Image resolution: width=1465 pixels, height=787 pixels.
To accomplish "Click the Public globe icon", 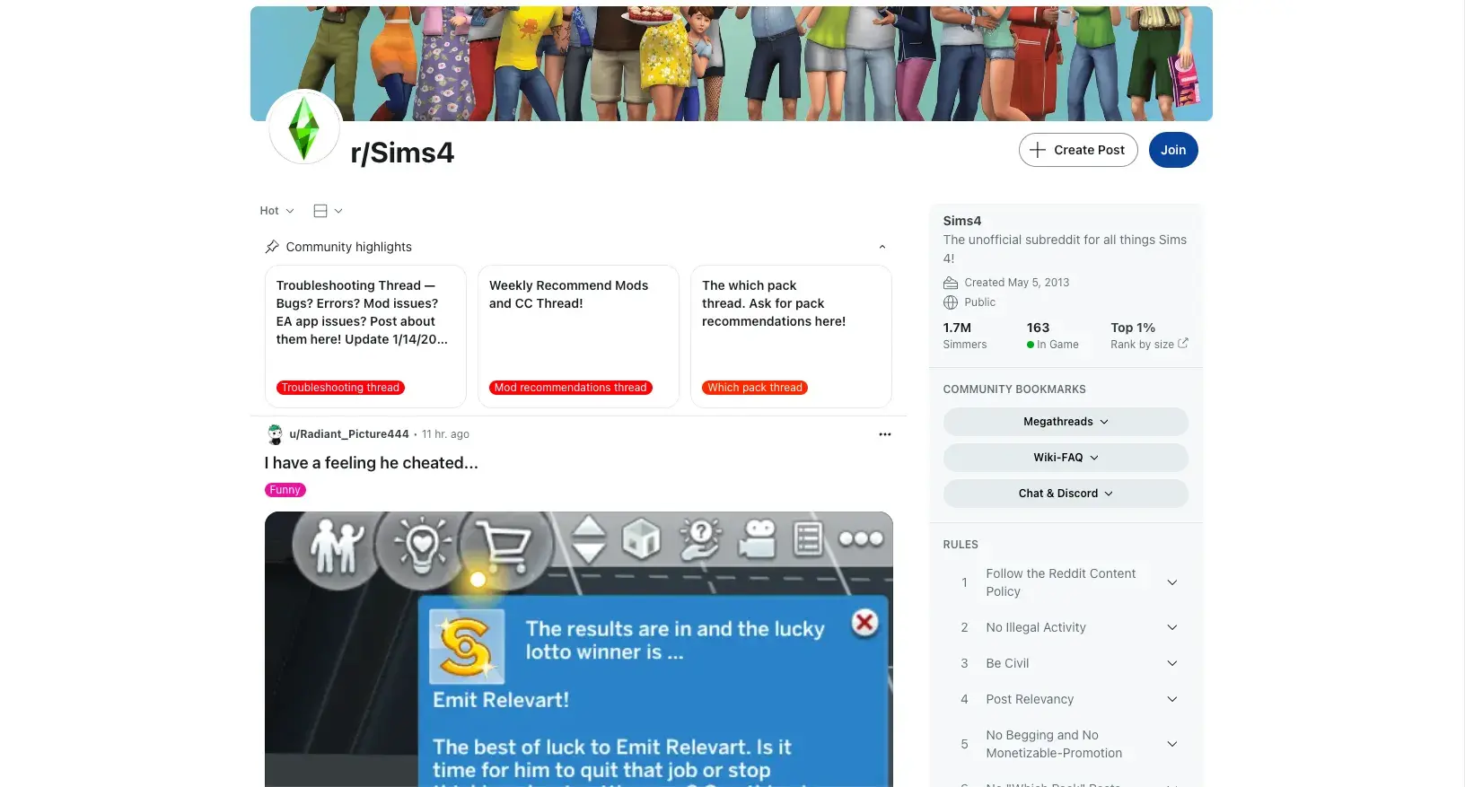I will [951, 302].
